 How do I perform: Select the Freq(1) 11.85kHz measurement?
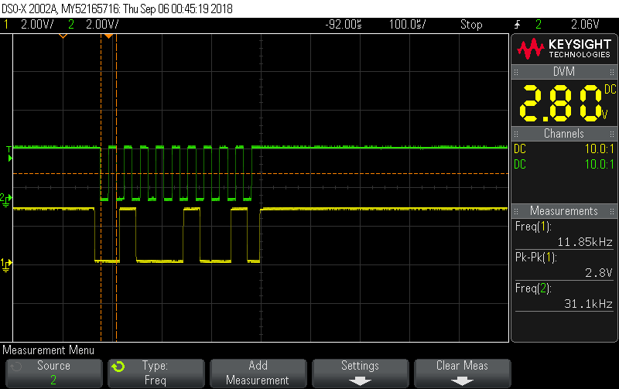[x=564, y=234]
